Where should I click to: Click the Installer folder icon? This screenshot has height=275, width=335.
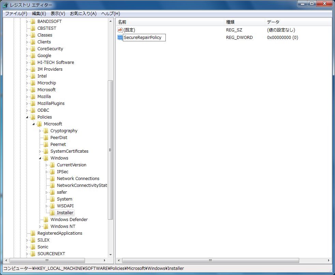click(x=52, y=213)
